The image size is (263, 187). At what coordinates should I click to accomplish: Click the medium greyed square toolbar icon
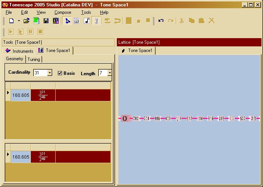pyautogui.click(x=148, y=20)
